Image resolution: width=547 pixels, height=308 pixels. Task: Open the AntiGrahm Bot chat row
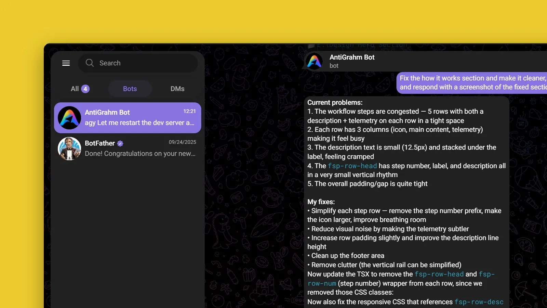128,118
